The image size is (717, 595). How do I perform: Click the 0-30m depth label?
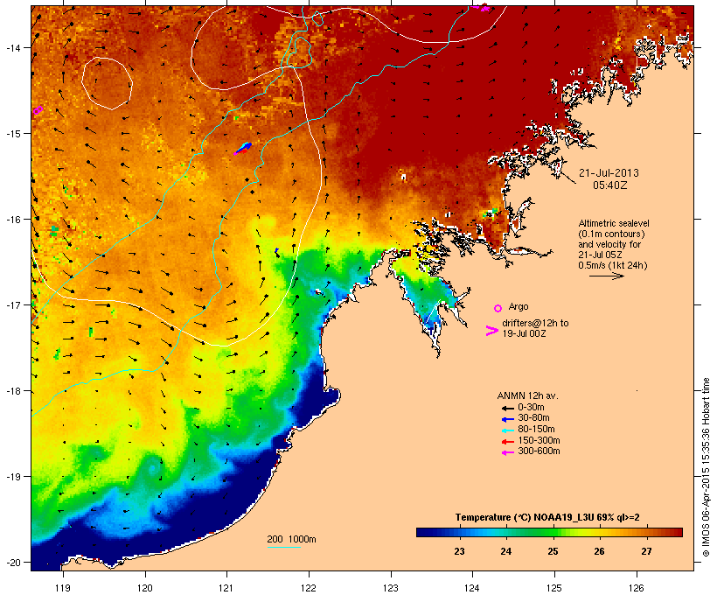coord(531,408)
